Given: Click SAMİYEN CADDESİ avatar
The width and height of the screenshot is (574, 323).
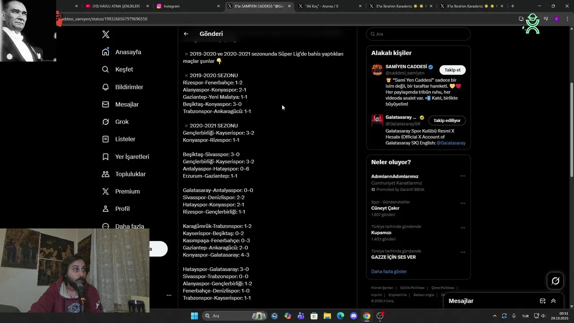Looking at the screenshot, I should point(377,70).
